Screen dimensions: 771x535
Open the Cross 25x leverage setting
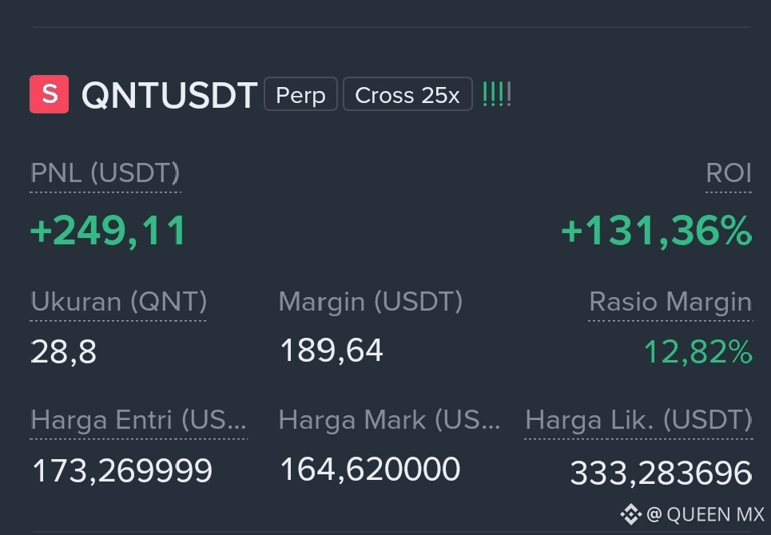click(407, 94)
